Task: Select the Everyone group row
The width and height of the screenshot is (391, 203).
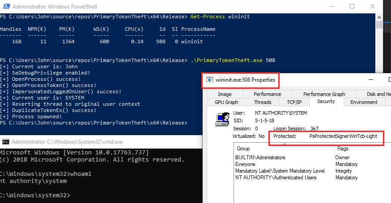Action: click(x=245, y=164)
